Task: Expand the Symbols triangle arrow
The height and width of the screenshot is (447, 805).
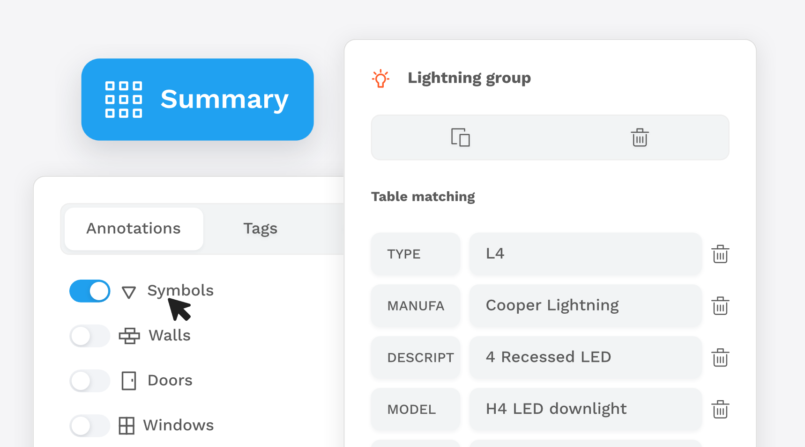Action: point(129,292)
